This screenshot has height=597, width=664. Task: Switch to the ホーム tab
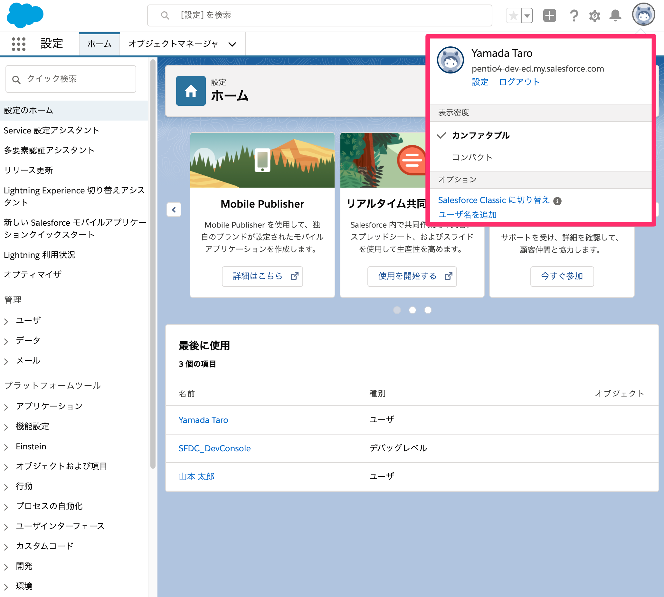point(99,44)
